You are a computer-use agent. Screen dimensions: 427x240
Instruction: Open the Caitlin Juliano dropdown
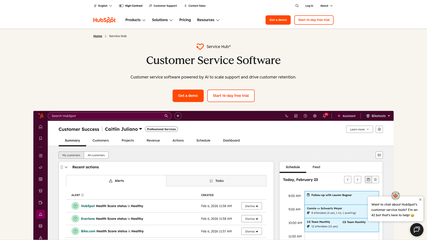(x=123, y=129)
